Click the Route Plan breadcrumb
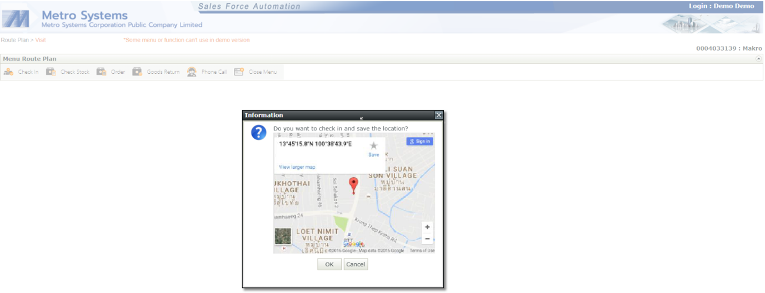This screenshot has width=765, height=293. [14, 40]
